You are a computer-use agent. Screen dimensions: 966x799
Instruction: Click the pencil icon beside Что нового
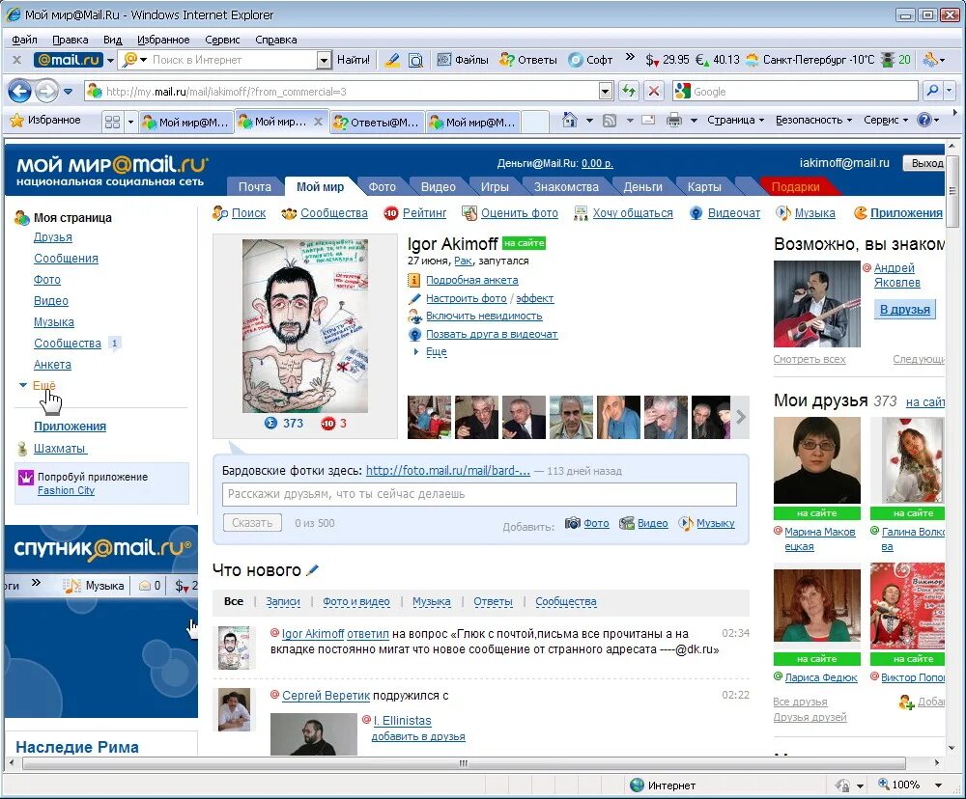coord(312,570)
